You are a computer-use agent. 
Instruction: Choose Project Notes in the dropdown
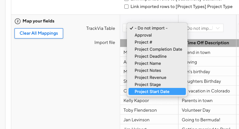click(148, 71)
